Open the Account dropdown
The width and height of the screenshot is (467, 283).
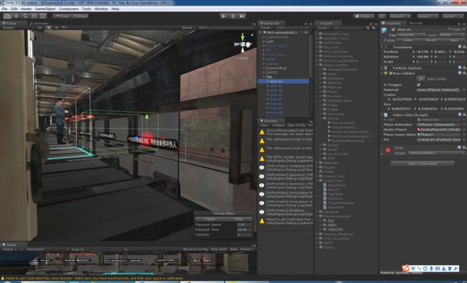[400, 16]
